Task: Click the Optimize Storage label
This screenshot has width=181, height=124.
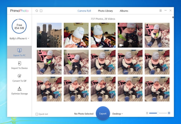Action: (x=19, y=94)
